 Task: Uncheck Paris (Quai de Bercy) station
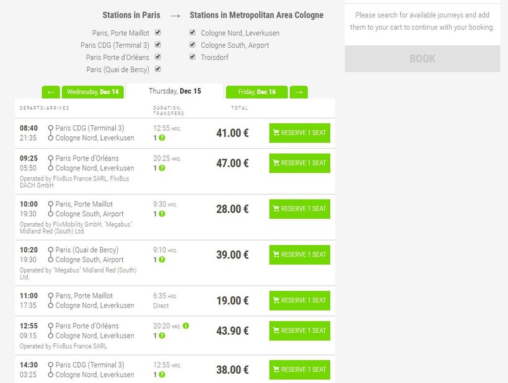158,69
